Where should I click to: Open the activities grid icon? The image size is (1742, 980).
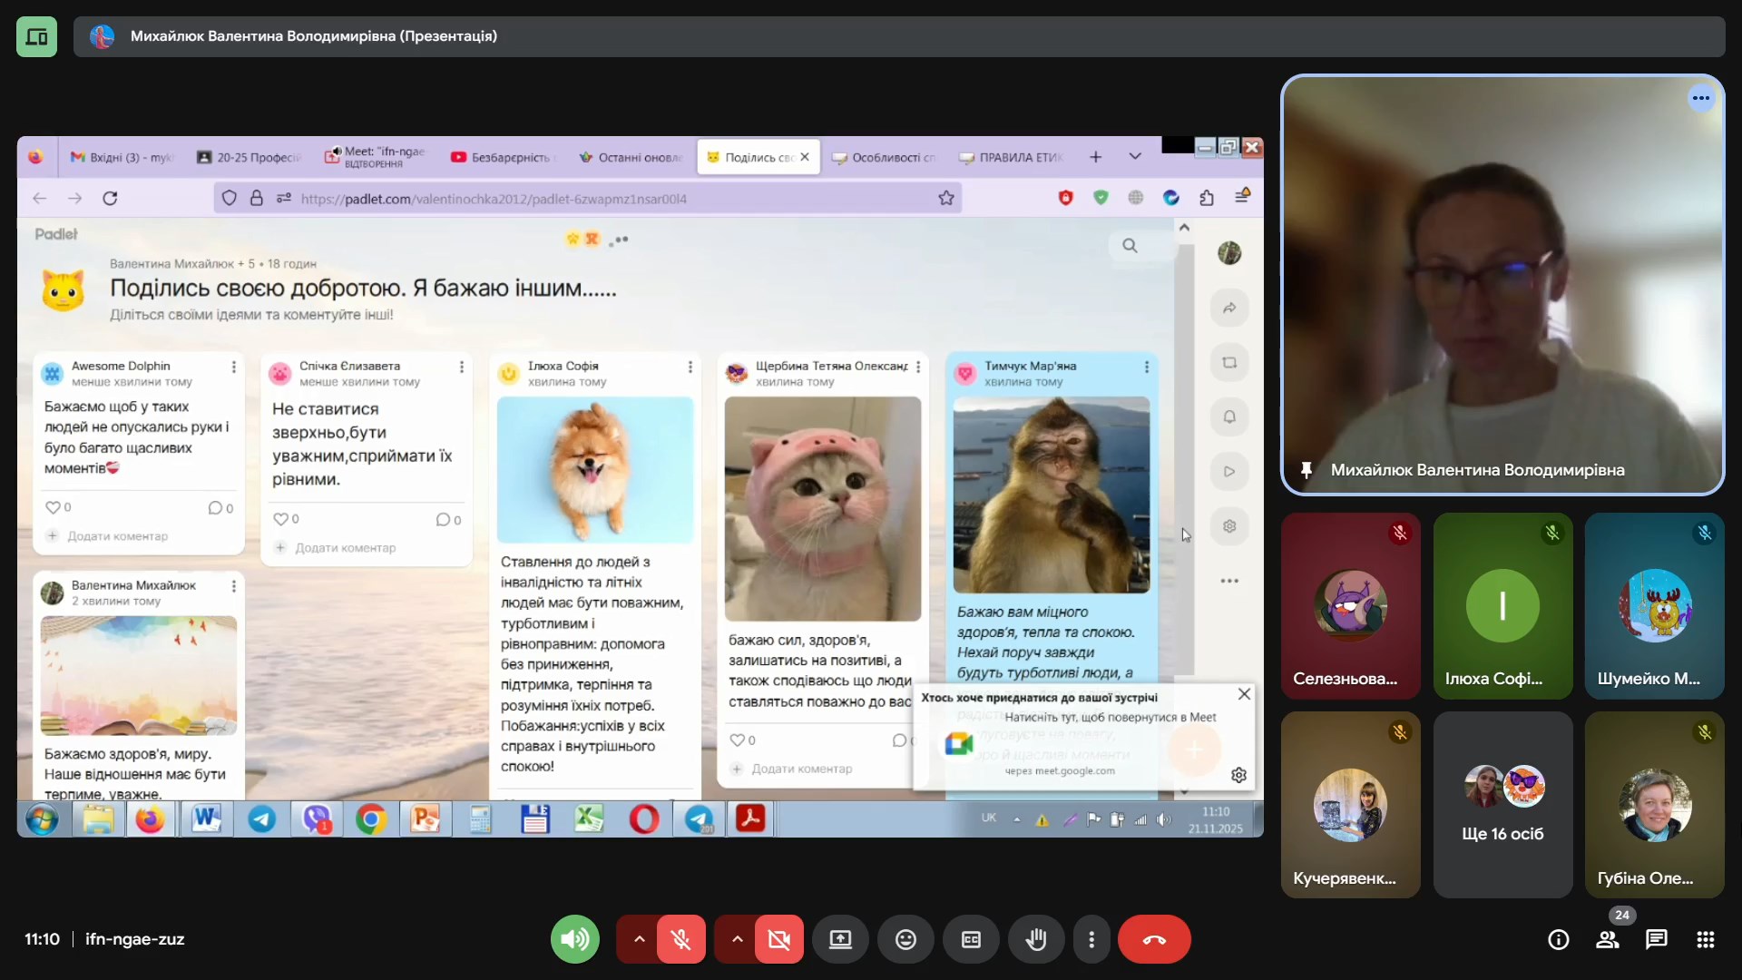click(1705, 939)
